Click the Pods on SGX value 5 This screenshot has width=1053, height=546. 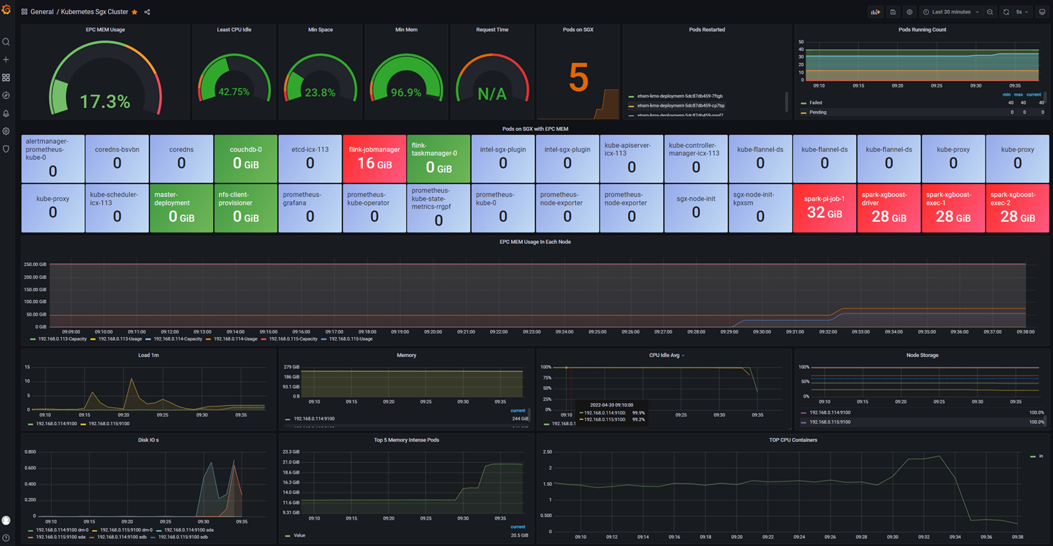(x=578, y=77)
